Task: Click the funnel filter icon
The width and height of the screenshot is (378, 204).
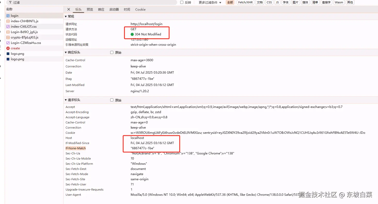Action: 10,2
